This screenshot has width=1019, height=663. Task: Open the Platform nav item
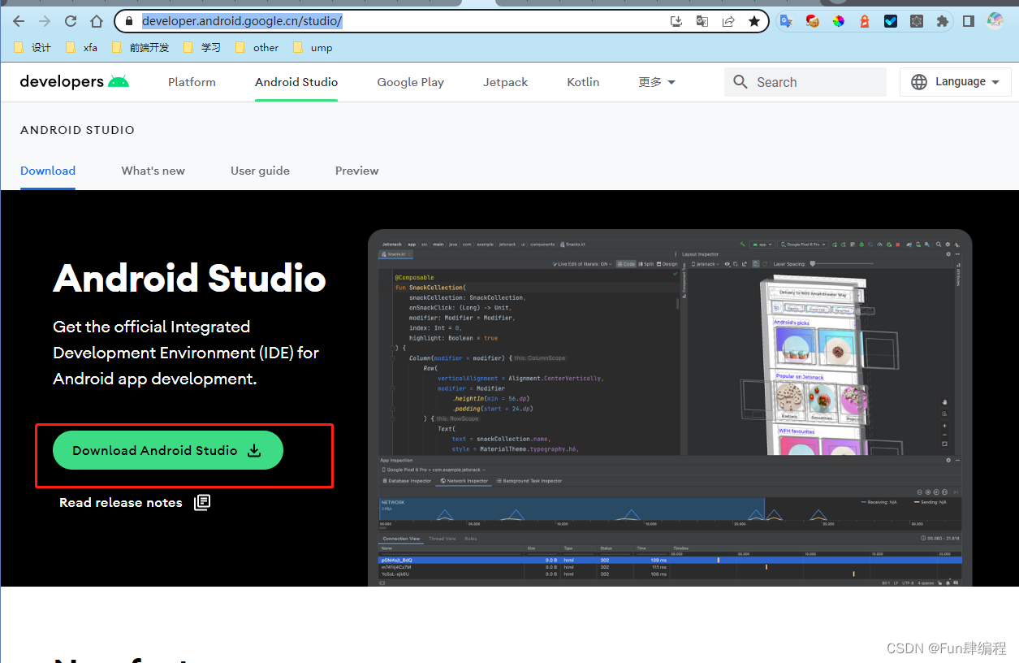[192, 82]
